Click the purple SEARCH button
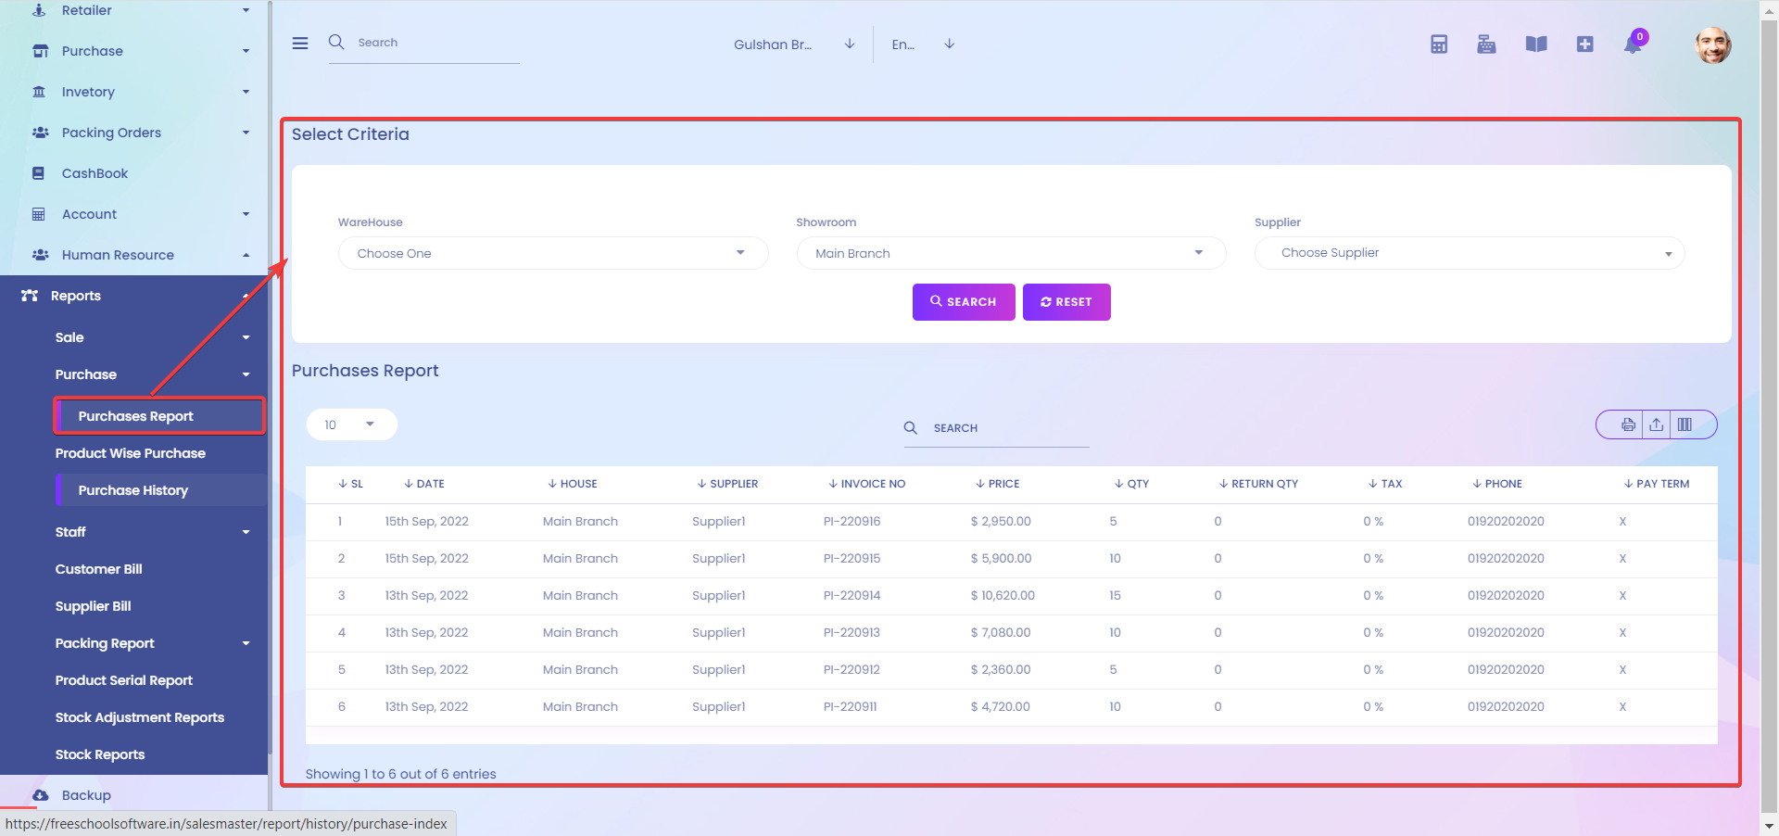Viewport: 1779px width, 836px height. [963, 302]
